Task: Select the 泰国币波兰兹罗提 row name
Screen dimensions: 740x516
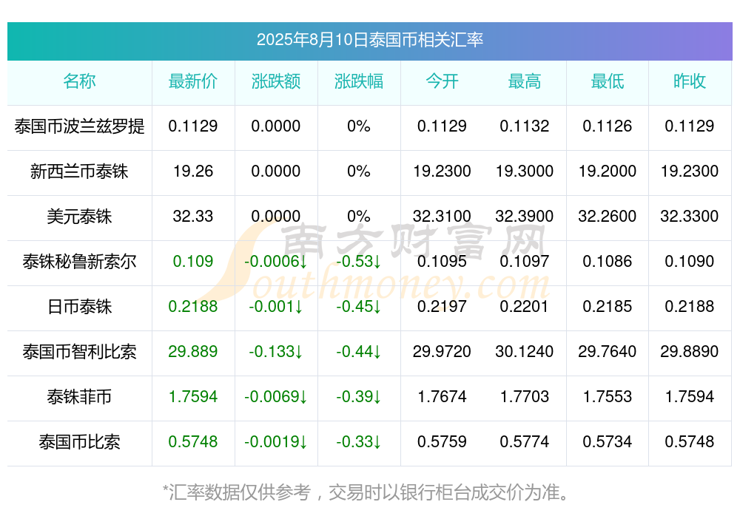Action: coord(79,126)
